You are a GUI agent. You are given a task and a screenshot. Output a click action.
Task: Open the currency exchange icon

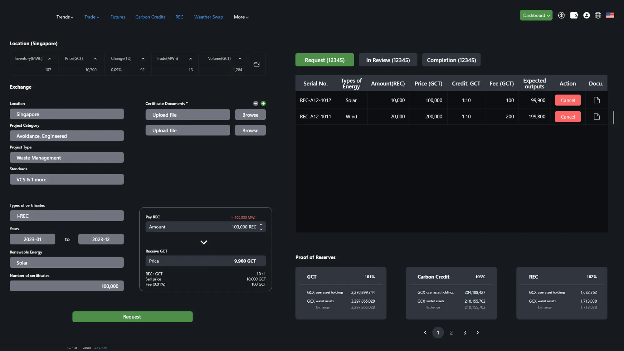[561, 15]
